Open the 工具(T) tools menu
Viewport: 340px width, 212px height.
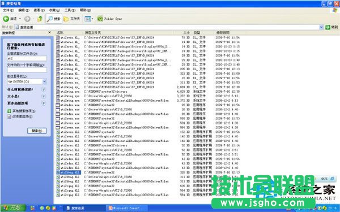click(70, 10)
